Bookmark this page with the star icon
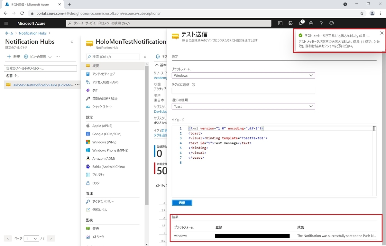 click(362, 13)
